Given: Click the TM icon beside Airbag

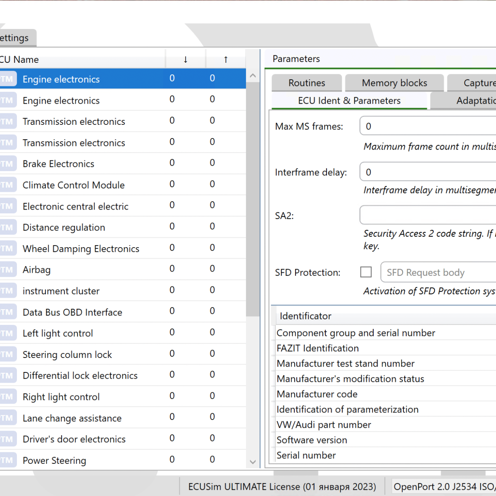Looking at the screenshot, I should 7,270.
